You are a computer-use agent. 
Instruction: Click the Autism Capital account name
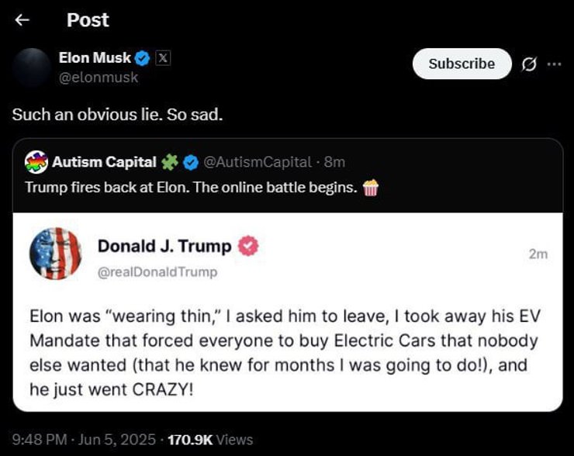click(104, 162)
